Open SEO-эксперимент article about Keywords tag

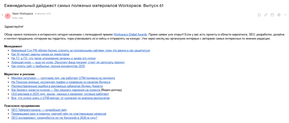point(54,118)
